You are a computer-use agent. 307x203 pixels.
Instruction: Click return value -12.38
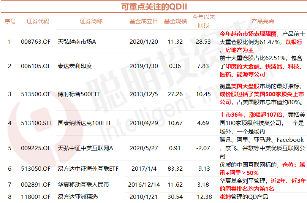pyautogui.click(x=203, y=197)
